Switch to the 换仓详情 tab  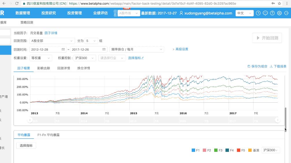tap(84, 68)
